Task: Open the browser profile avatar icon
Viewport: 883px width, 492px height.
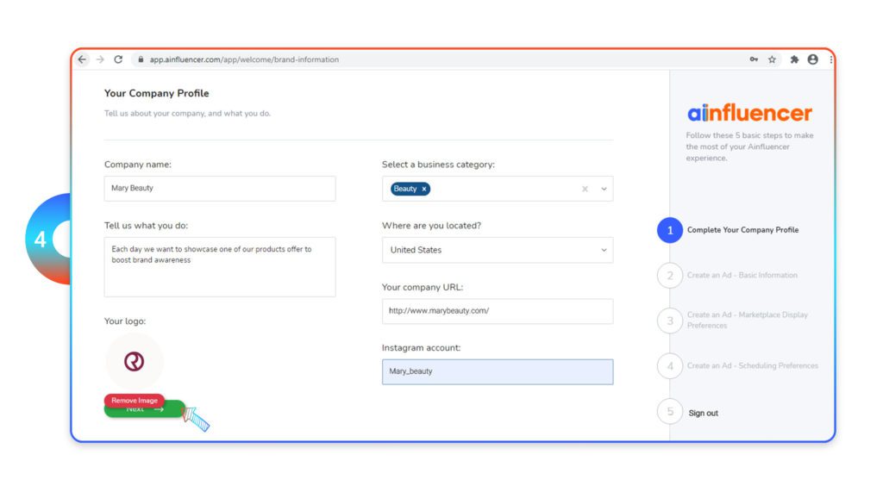Action: point(812,59)
